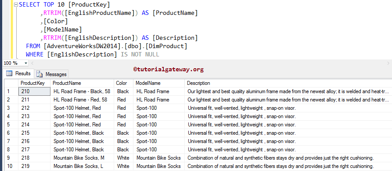Viewport: 392px width, 171px height.
Task: Click HL Road Frame model cell in row 2
Action: pyautogui.click(x=159, y=100)
